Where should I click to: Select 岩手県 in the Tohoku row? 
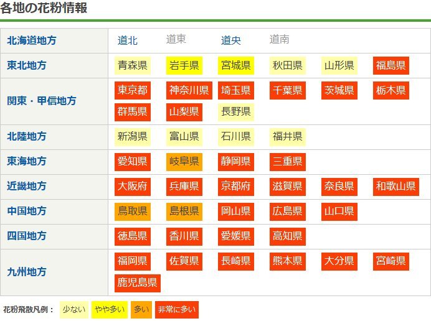pyautogui.click(x=184, y=65)
